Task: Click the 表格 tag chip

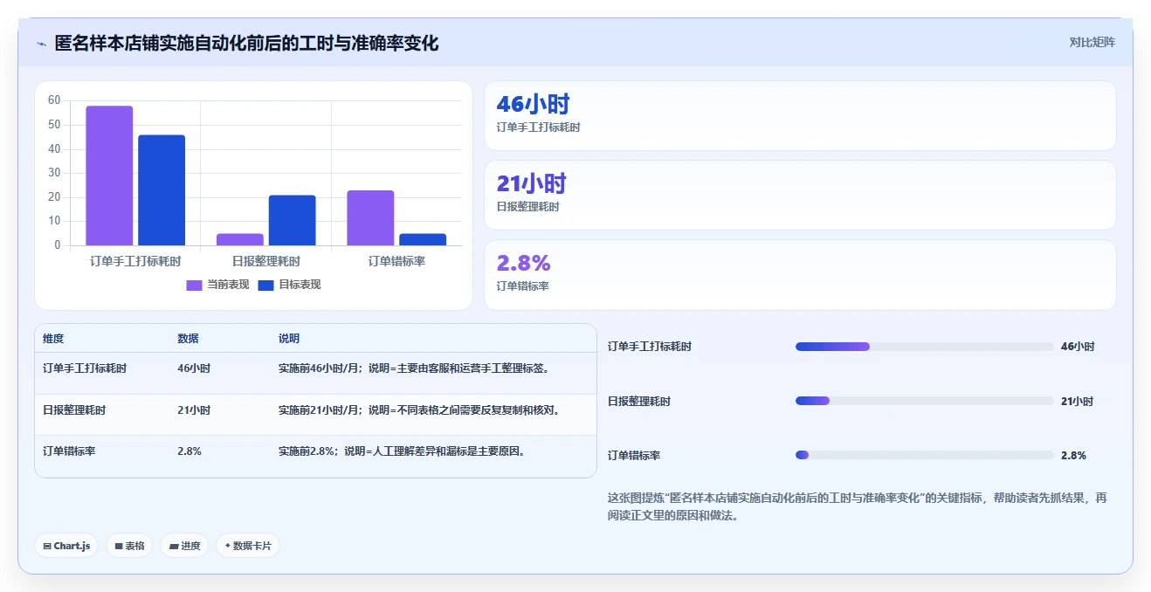Action: tap(129, 546)
